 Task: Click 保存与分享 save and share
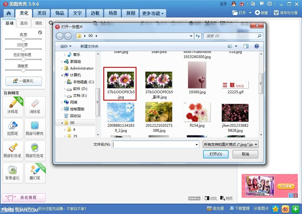coord(286,13)
